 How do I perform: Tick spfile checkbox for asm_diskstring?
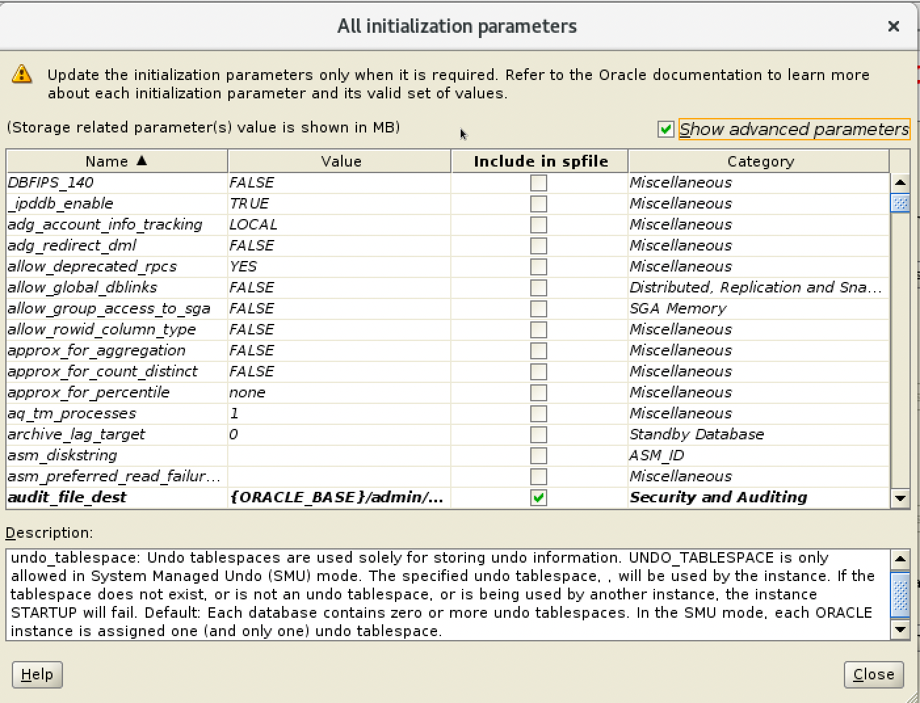[539, 456]
